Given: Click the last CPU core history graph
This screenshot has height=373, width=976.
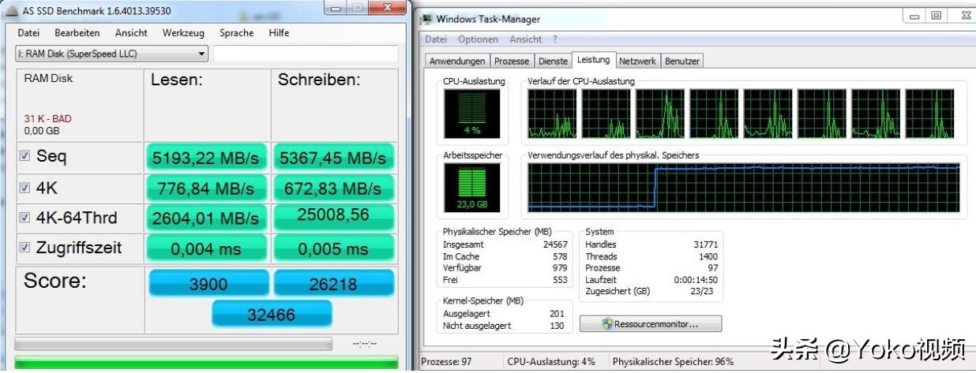Looking at the screenshot, I should tap(929, 114).
